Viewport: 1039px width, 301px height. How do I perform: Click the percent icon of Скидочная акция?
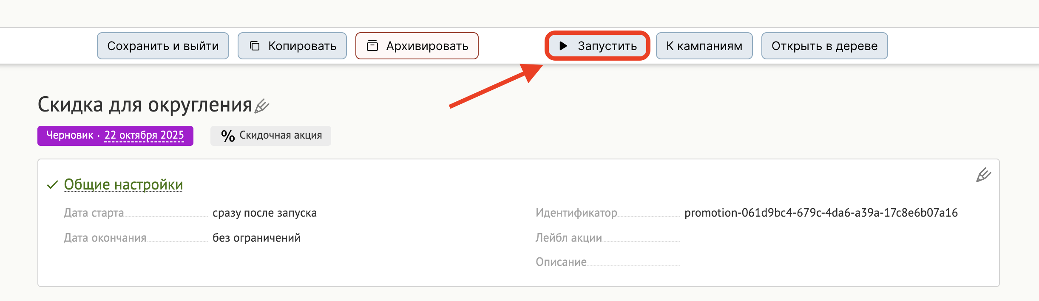coord(228,136)
